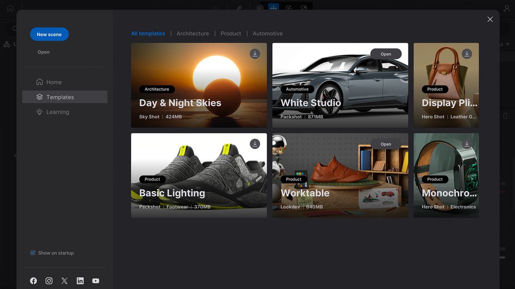The image size is (515, 289).
Task: Click the Basic Lighting template thumbnail
Action: pyautogui.click(x=199, y=175)
